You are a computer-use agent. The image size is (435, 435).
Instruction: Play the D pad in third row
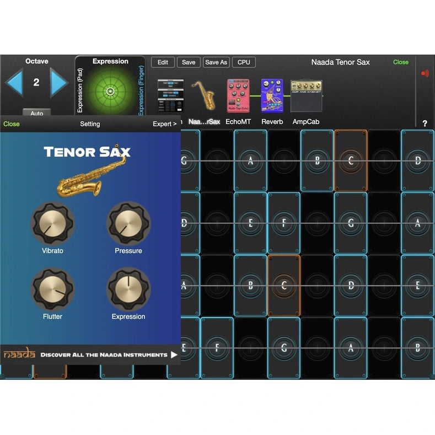[351, 286]
